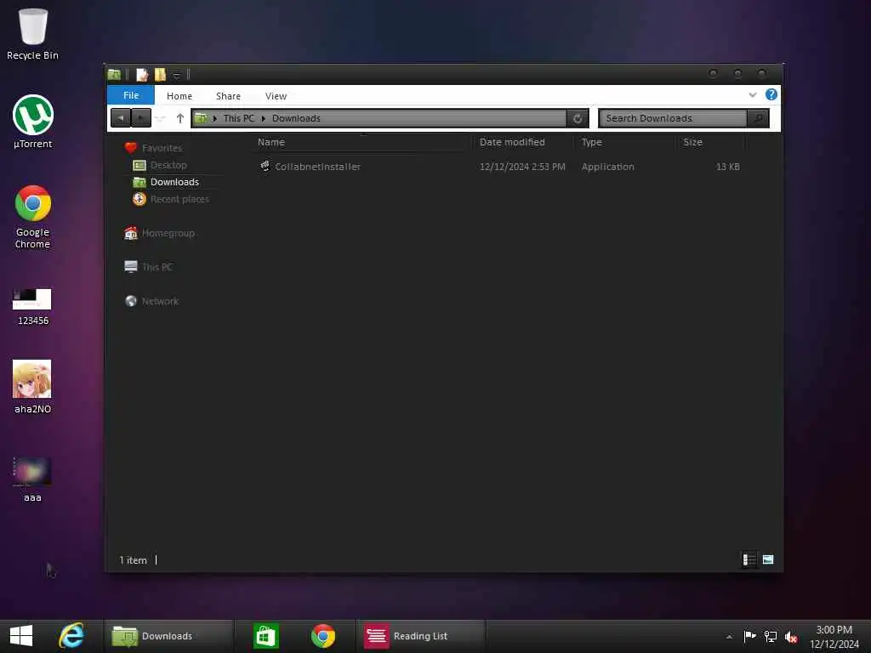Switch to the View ribbon tab

(x=276, y=96)
